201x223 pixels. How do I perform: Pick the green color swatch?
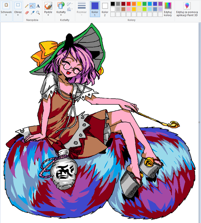click(x=144, y=4)
